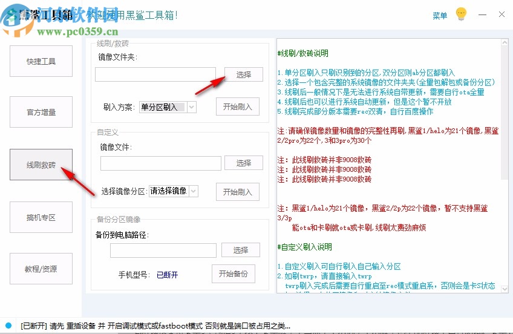513x334 pixels.
Task: Click the 已断开 phone model status text
Action: coord(167,275)
